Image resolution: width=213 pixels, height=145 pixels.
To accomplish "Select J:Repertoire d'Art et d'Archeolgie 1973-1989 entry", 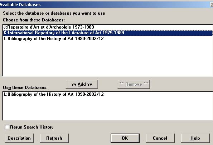I will (x=49, y=27).
